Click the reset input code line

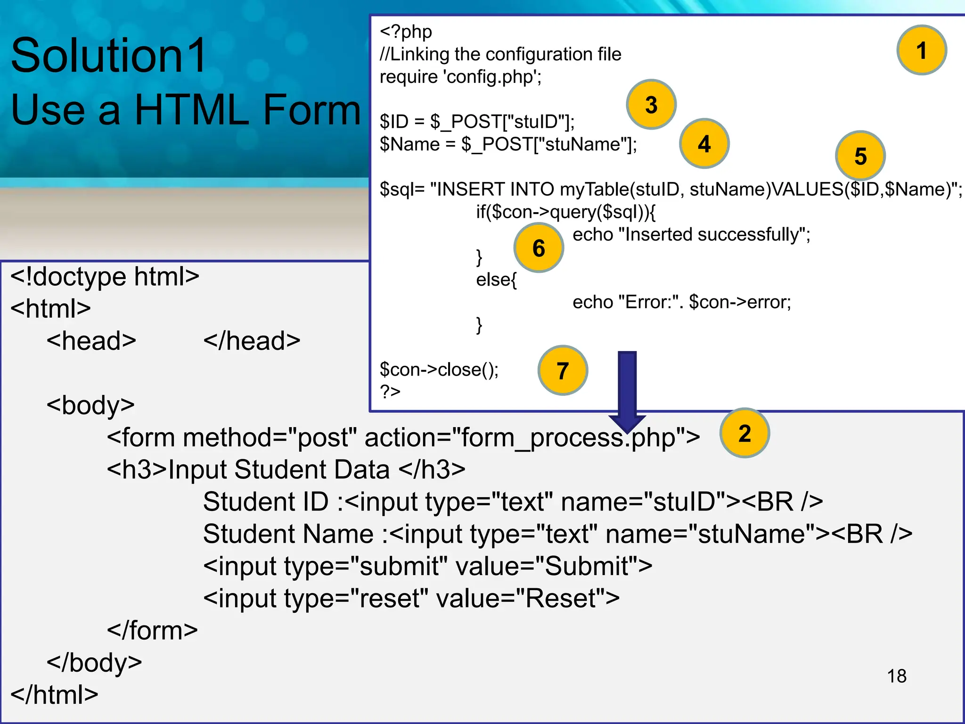411,598
